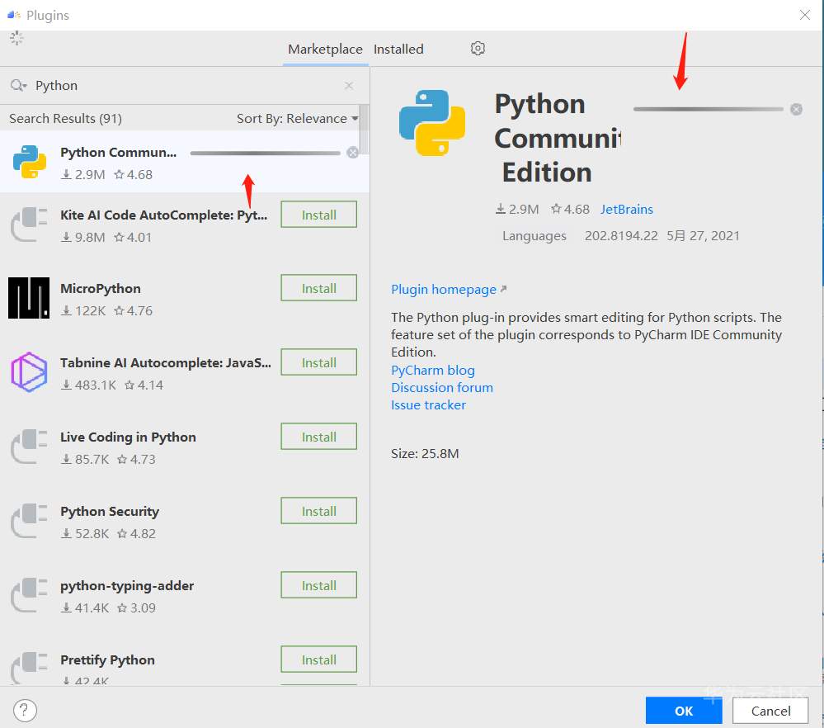Select Kite AI Code AutoComplete entry title
This screenshot has height=728, width=824.
164,215
